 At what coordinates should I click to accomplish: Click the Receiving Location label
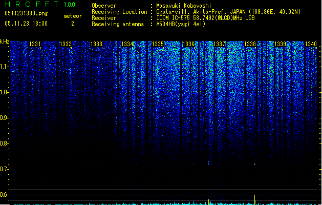(119, 12)
